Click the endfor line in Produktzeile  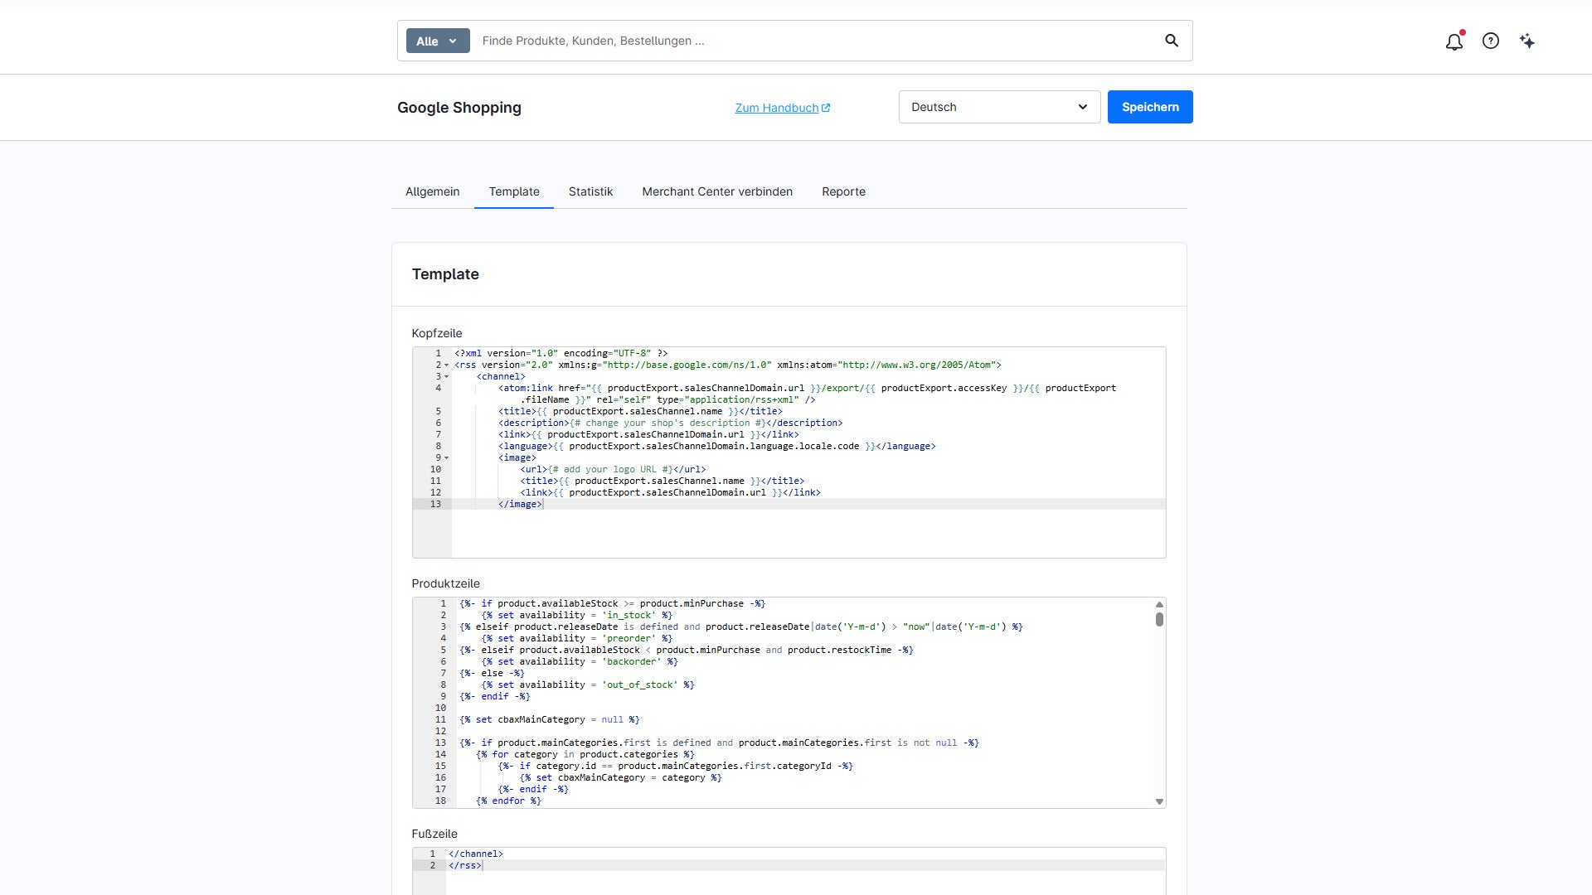[x=508, y=801]
